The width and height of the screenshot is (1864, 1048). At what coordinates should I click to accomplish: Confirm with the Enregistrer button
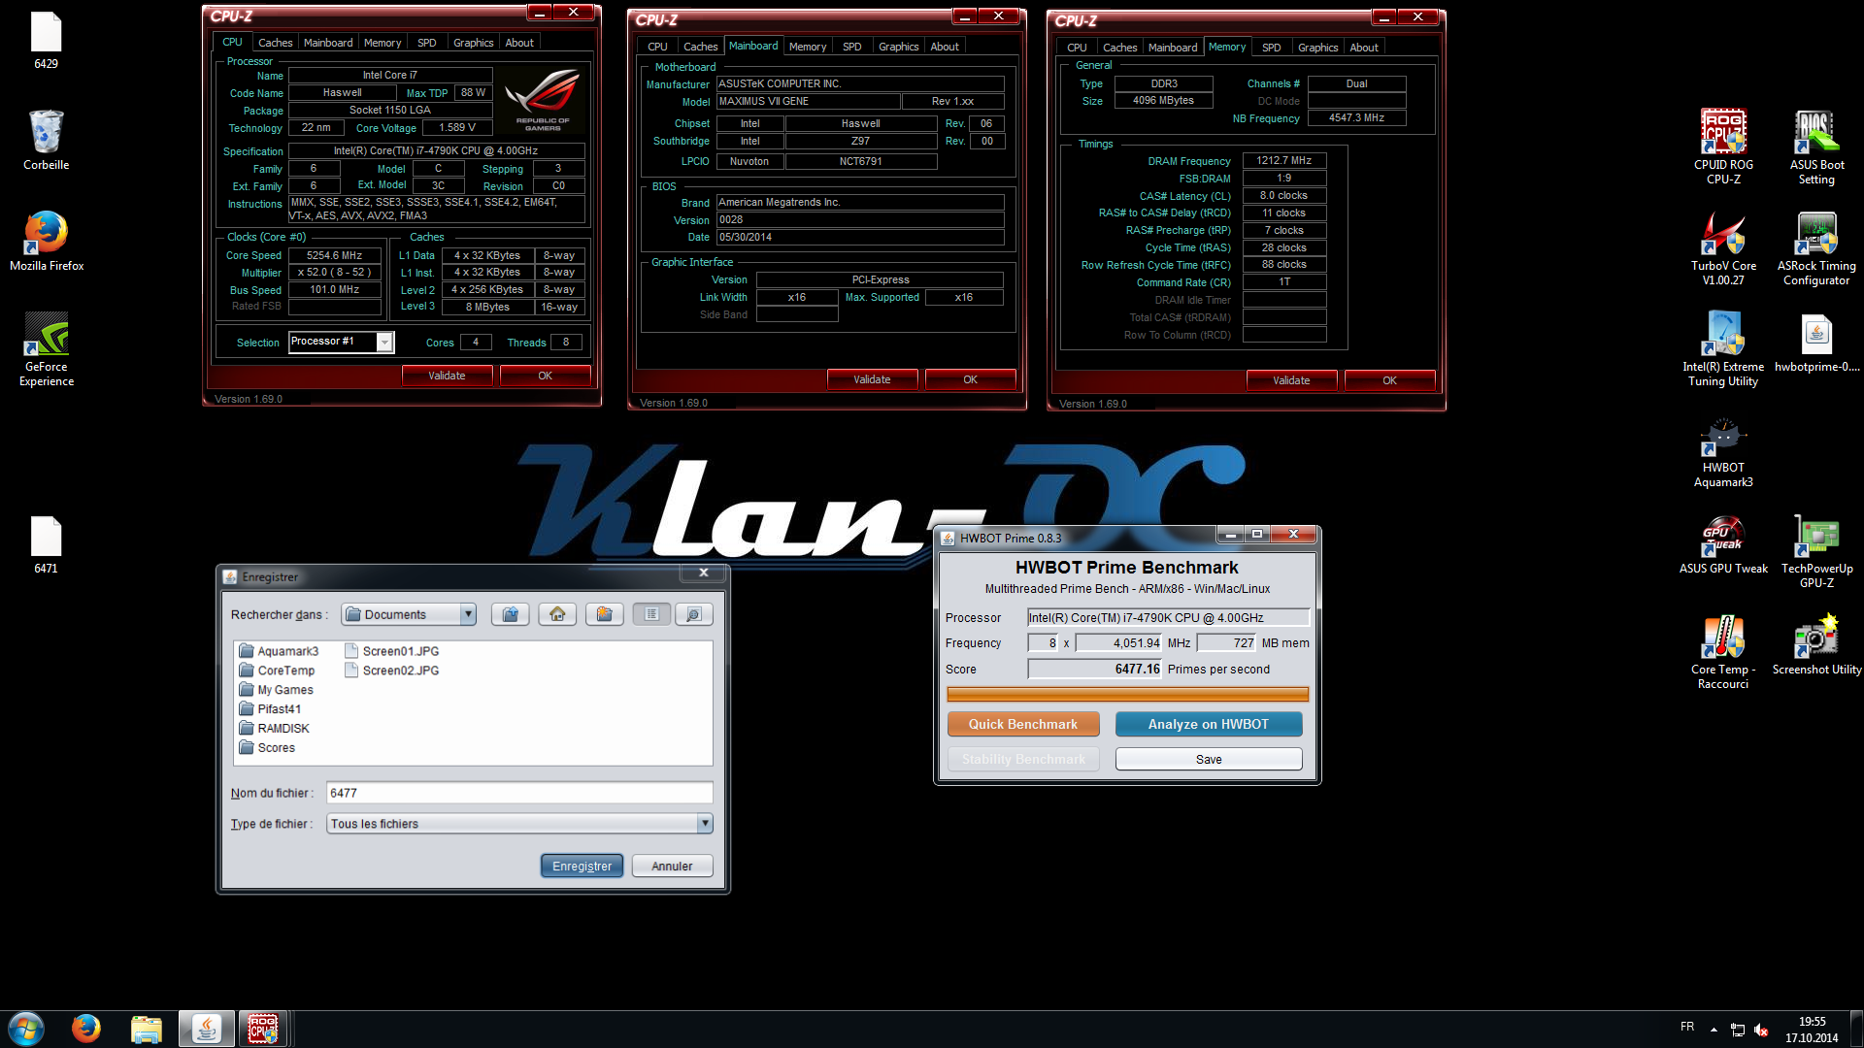[x=582, y=866]
